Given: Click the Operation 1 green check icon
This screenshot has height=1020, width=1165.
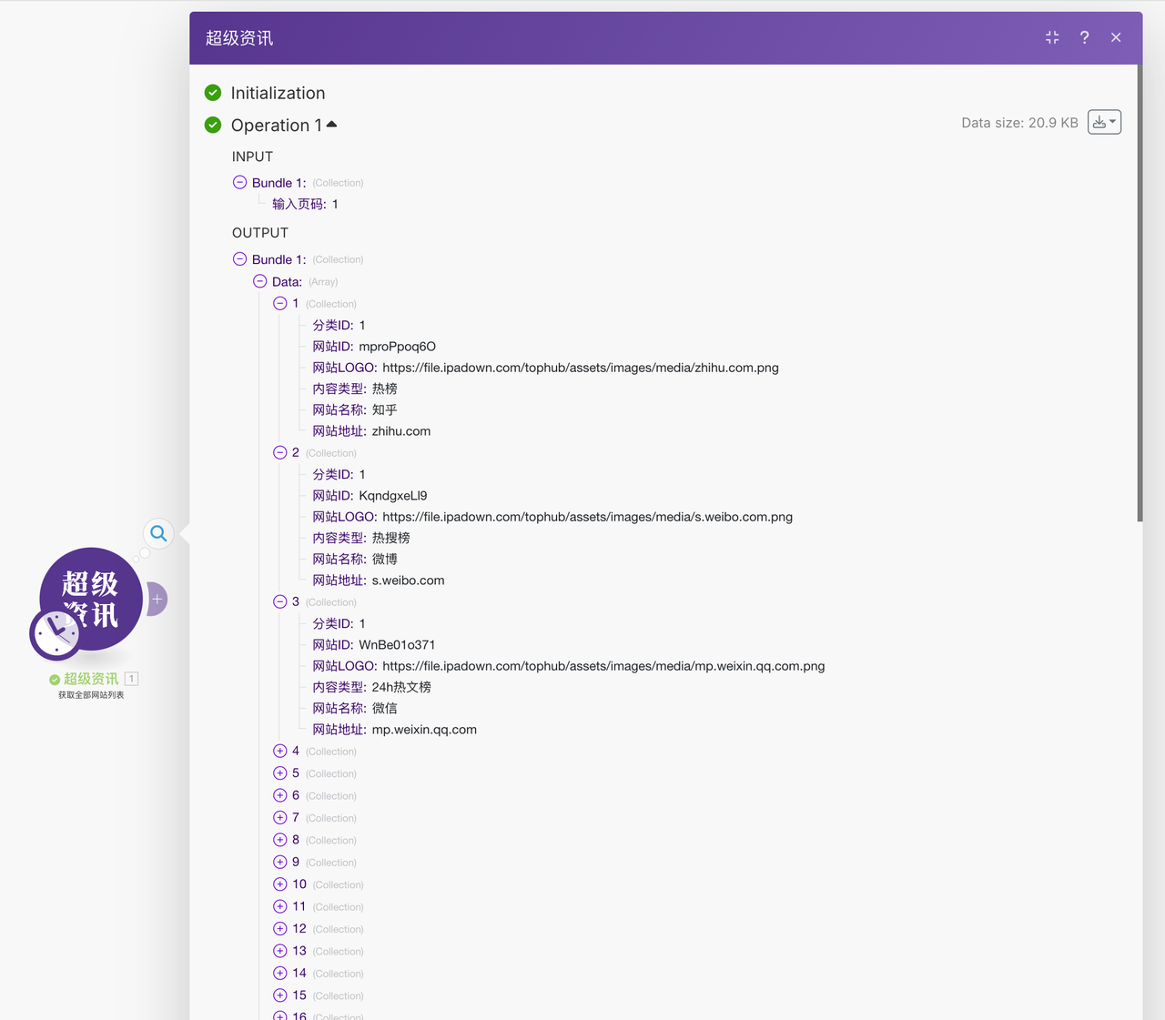Looking at the screenshot, I should [x=213, y=125].
